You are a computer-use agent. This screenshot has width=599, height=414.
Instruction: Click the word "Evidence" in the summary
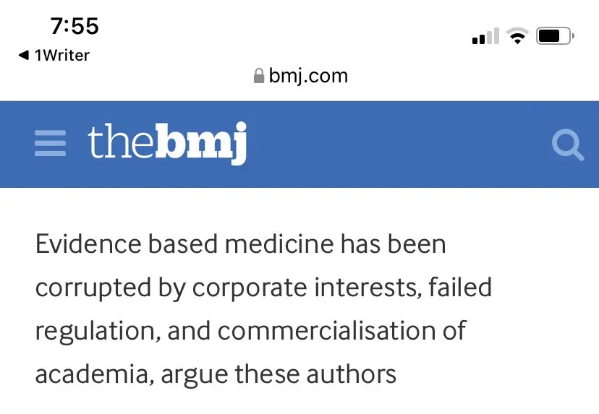pyautogui.click(x=88, y=244)
